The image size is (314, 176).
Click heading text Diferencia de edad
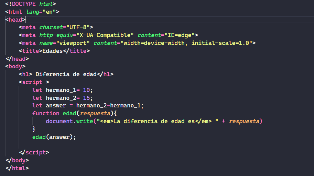tap(66, 74)
